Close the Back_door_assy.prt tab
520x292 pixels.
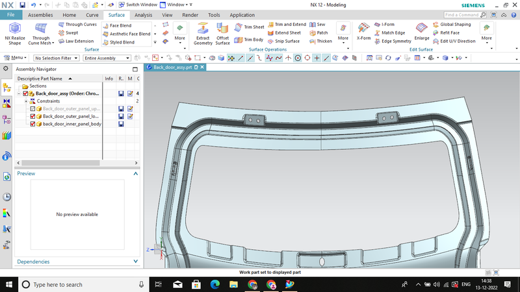pos(202,67)
